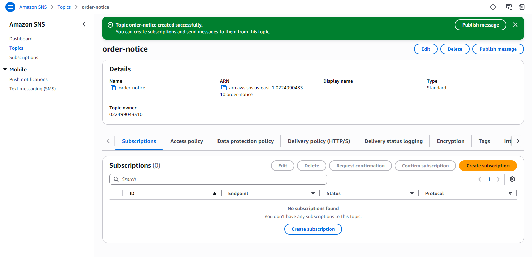Open the CloudShell icon in top bar
Screen dimensions: 532x257
click(509, 7)
